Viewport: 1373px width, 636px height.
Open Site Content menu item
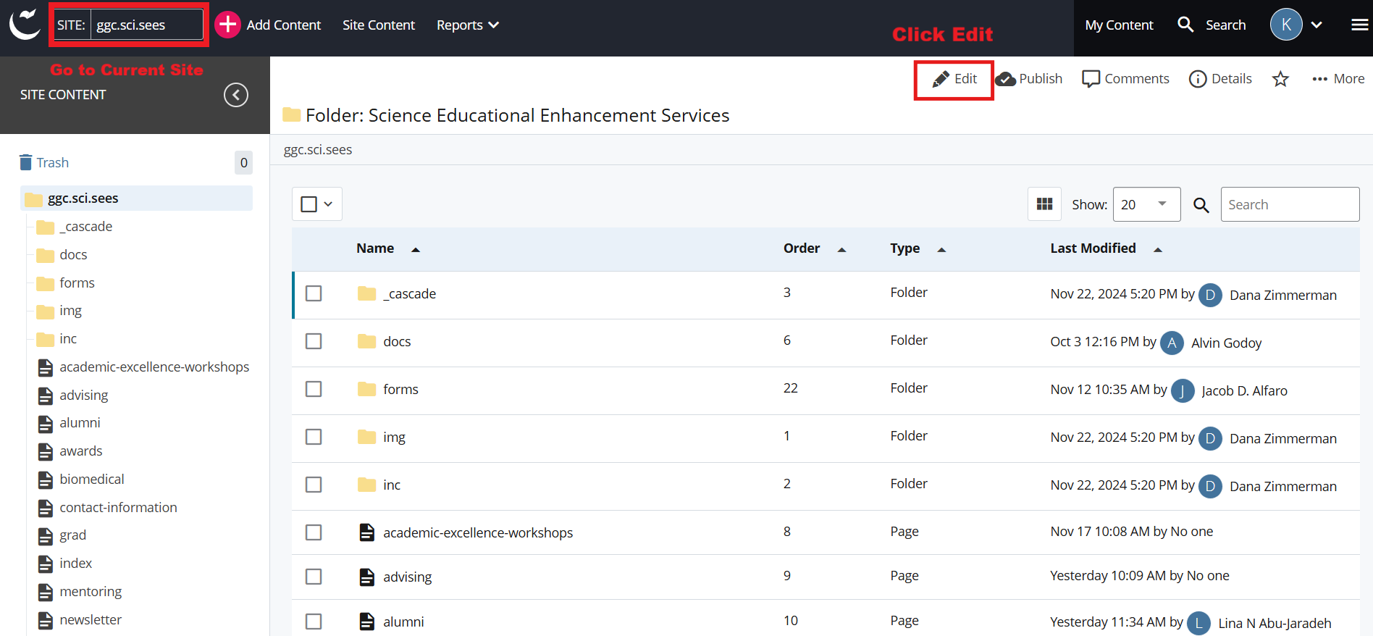click(378, 25)
